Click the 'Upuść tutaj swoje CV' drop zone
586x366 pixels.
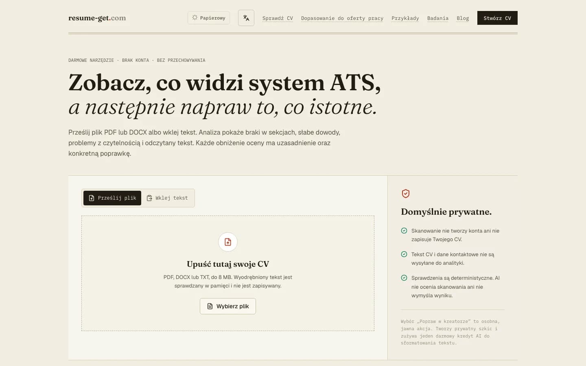[228, 273]
